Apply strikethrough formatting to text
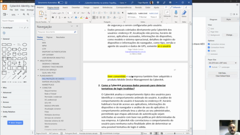This screenshot has width=240, height=135. pos(65,18)
